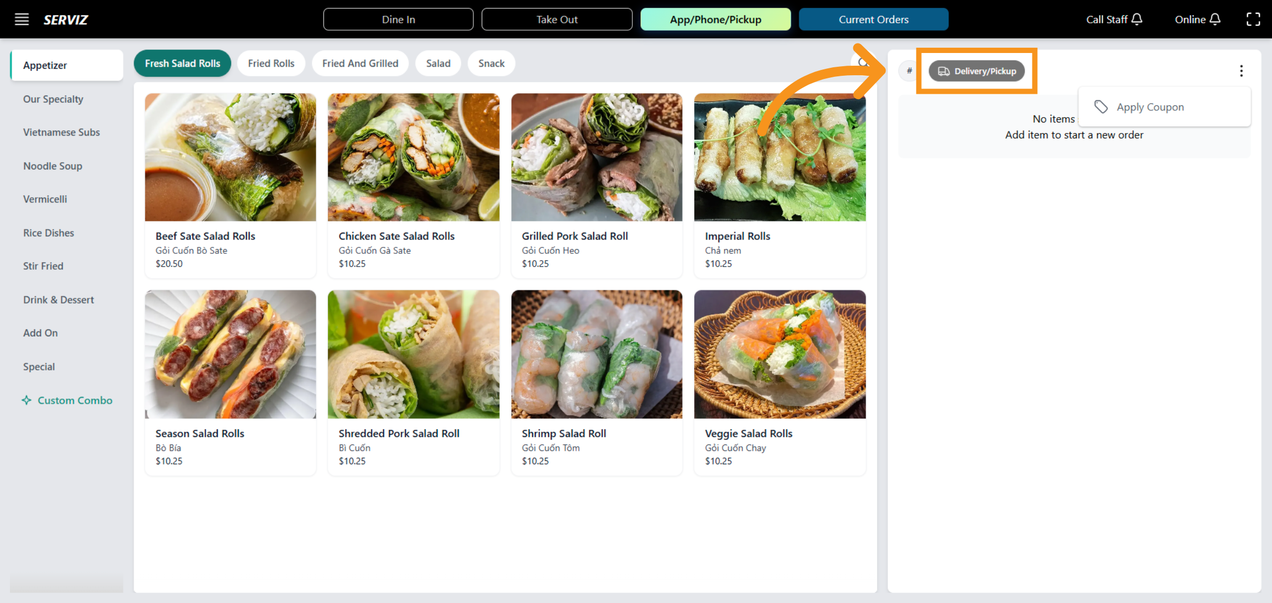
Task: Open the Drink & Dessert category
Action: click(x=58, y=300)
